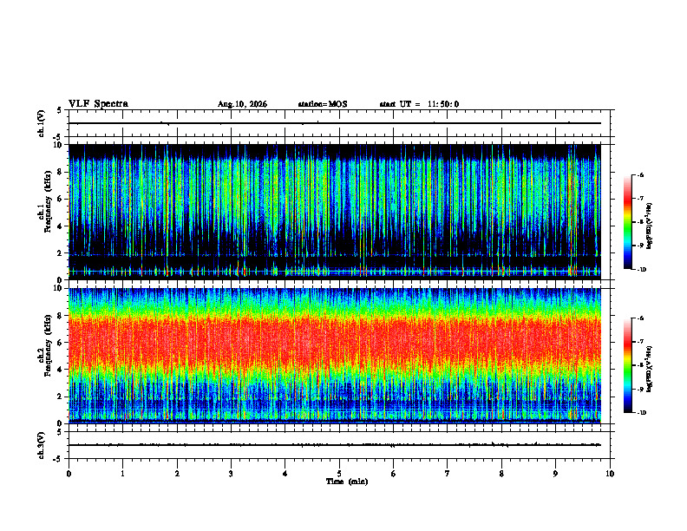The height and width of the screenshot is (531, 687).
Task: Click the ch.2 spectrogram color scale bar
Action: [x=628, y=365]
